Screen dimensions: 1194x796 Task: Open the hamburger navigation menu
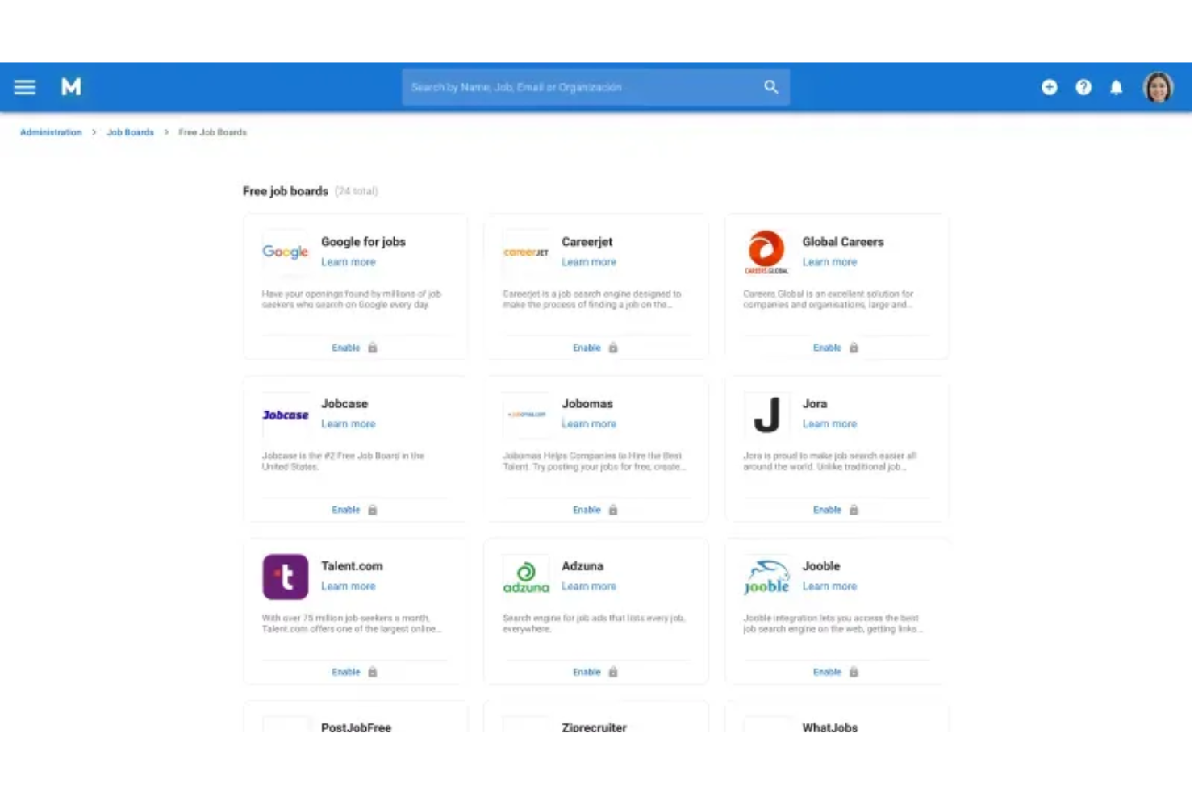[x=25, y=87]
